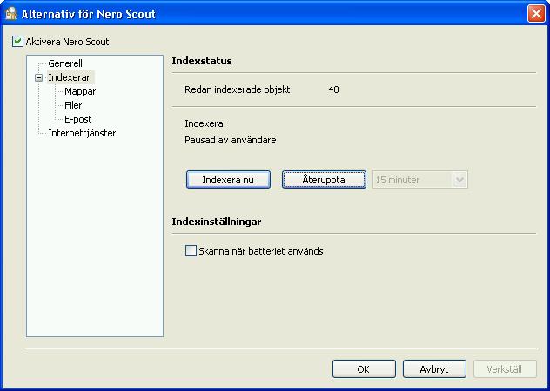Click the Pausad av användare status text
Viewport: 550px width, 391px height.
231,140
